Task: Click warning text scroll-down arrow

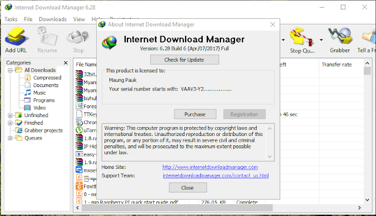Action: pyautogui.click(x=270, y=157)
